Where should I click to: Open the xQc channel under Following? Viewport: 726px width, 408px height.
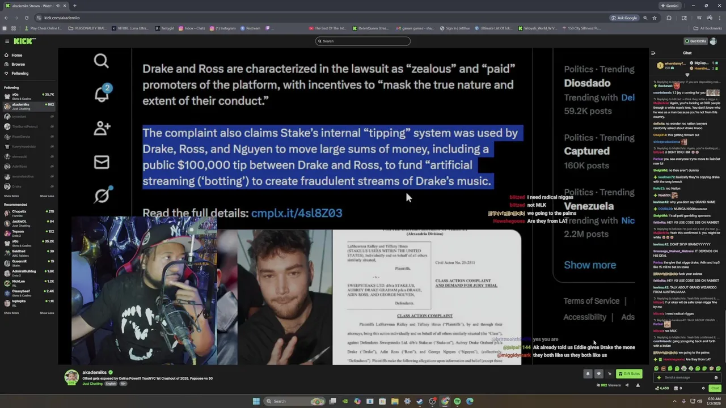(28, 96)
